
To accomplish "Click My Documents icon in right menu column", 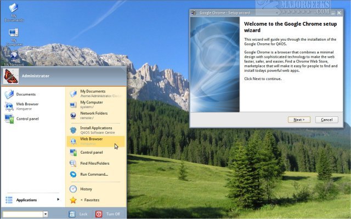I will click(x=73, y=93).
